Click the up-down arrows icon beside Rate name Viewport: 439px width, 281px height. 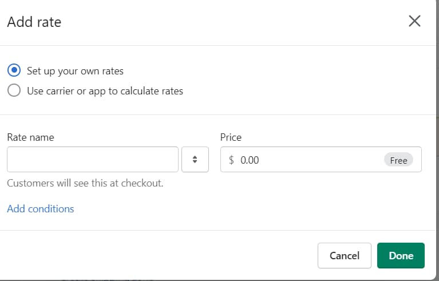pyautogui.click(x=195, y=160)
